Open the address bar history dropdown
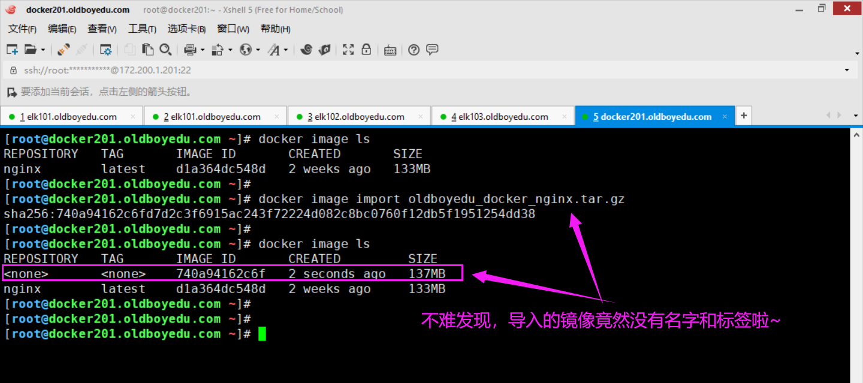This screenshot has height=383, width=863. click(847, 70)
